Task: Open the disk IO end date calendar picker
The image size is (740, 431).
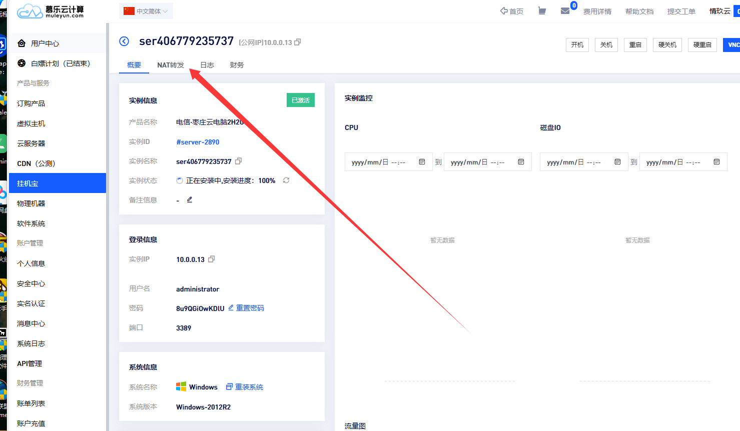Action: [716, 162]
